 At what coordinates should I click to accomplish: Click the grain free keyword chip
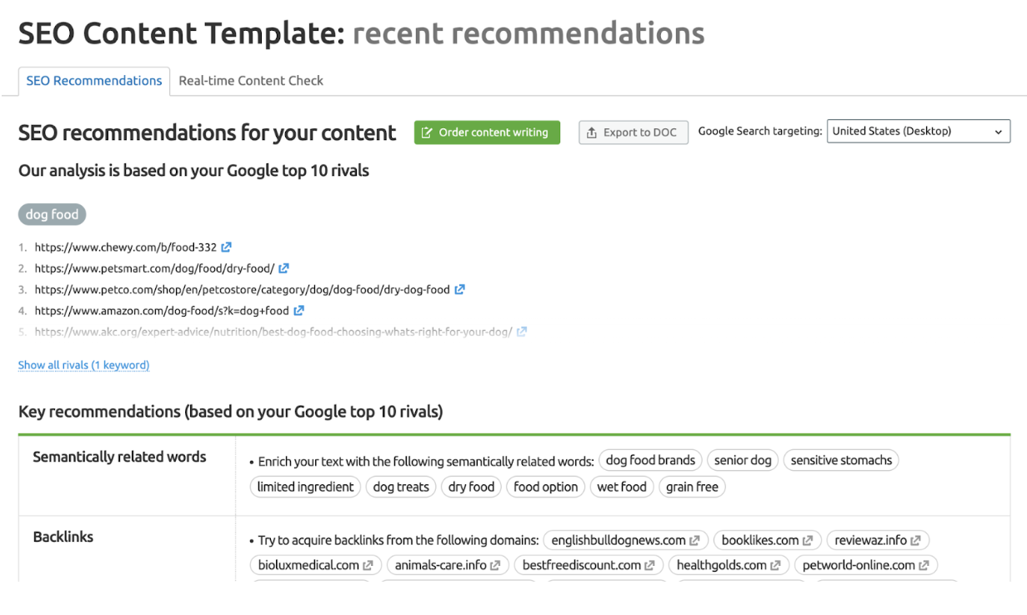pyautogui.click(x=692, y=487)
